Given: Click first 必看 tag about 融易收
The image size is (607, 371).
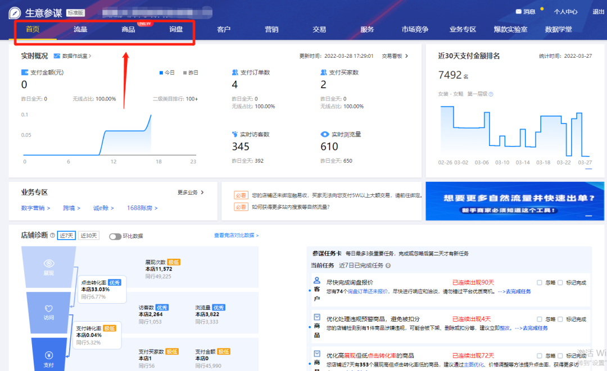Looking at the screenshot, I should [x=241, y=195].
